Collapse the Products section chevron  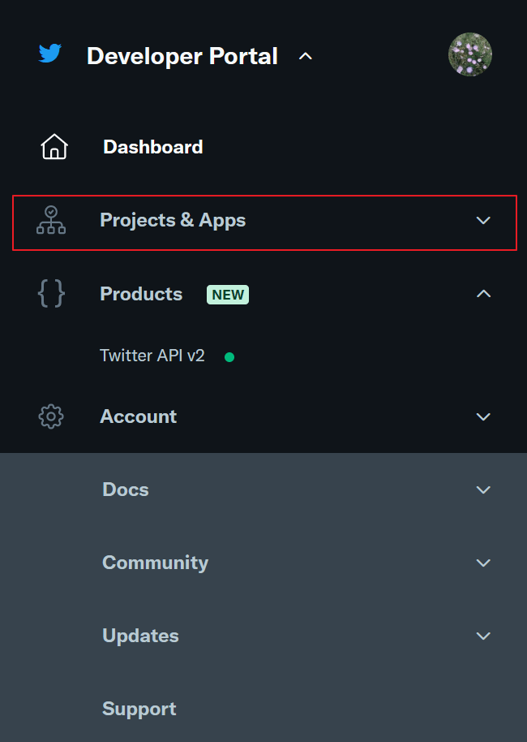tap(483, 294)
